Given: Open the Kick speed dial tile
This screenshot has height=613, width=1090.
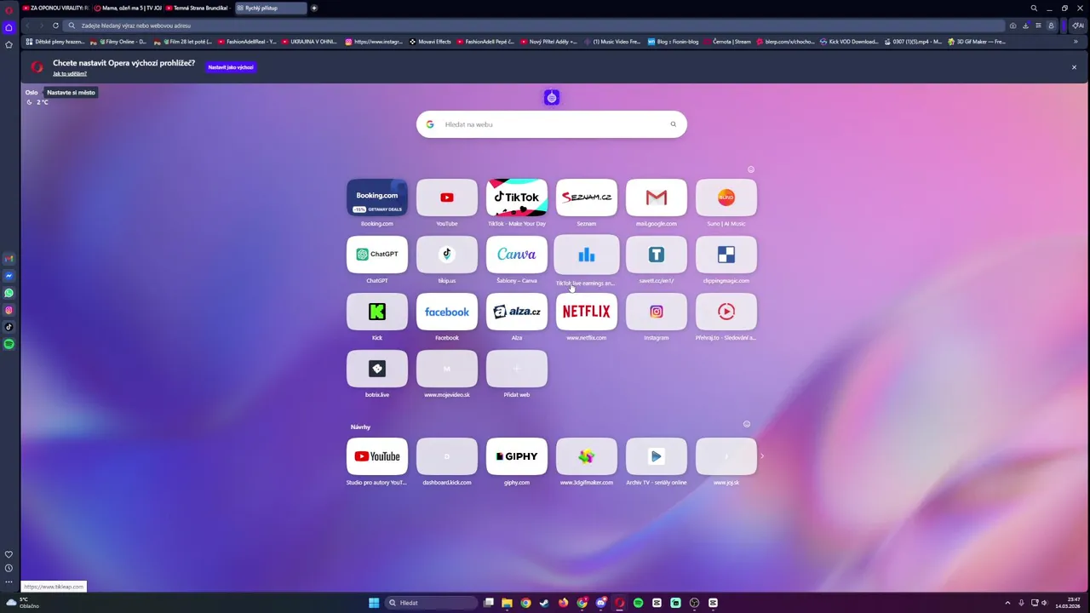Looking at the screenshot, I should (x=376, y=312).
